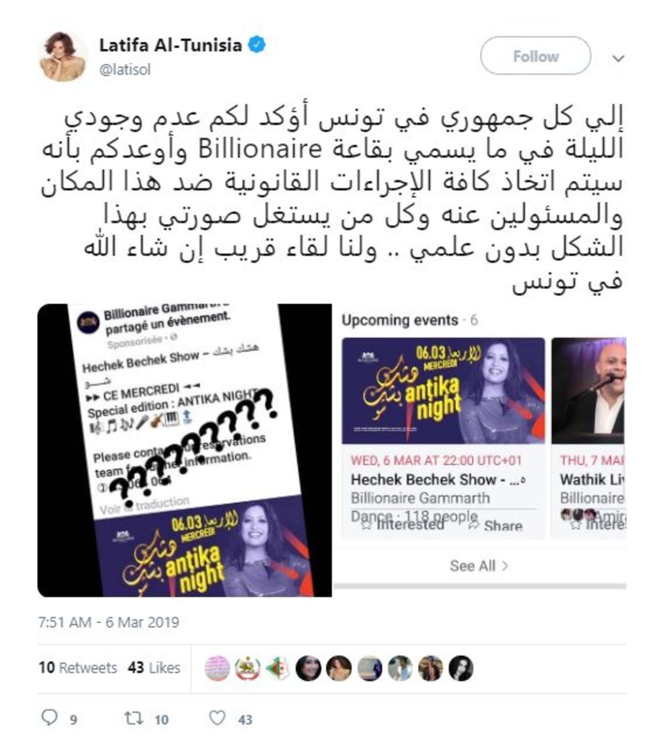Click the red emblem liker avatar
665x749 pixels.
(248, 668)
